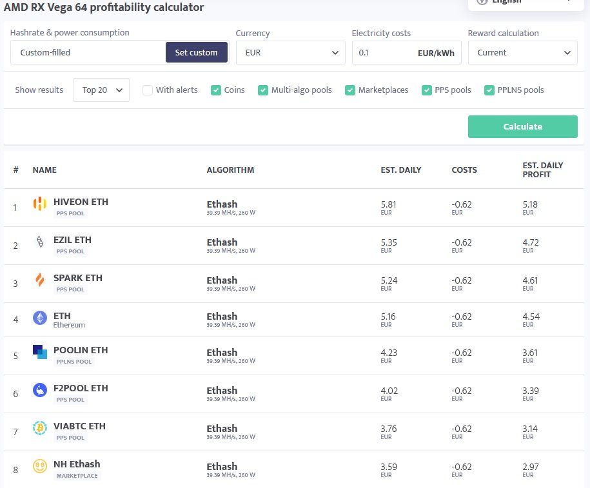Click the EUR/kWh unit label
Viewport: 590px width, 488px height.
436,53
